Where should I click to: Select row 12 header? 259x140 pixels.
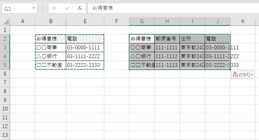[5, 126]
